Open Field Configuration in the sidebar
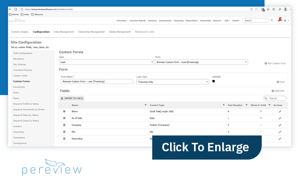This screenshot has width=304, height=185. tap(23, 53)
